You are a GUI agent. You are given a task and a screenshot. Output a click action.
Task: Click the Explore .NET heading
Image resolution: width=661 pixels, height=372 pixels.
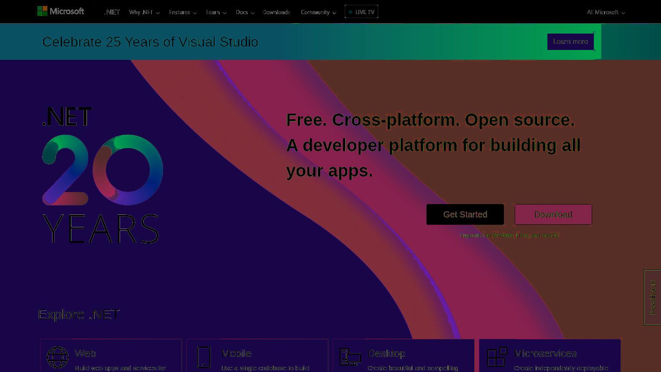pos(79,314)
